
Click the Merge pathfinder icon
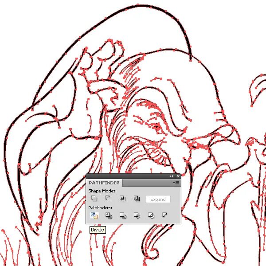pyautogui.click(x=123, y=215)
